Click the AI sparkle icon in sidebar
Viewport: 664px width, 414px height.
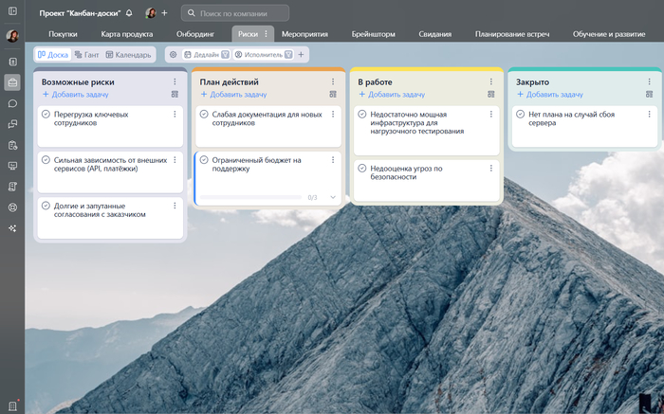(12, 228)
